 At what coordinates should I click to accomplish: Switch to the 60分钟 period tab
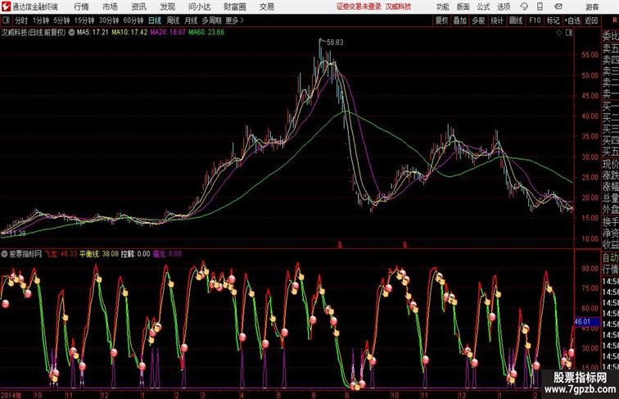(x=133, y=20)
